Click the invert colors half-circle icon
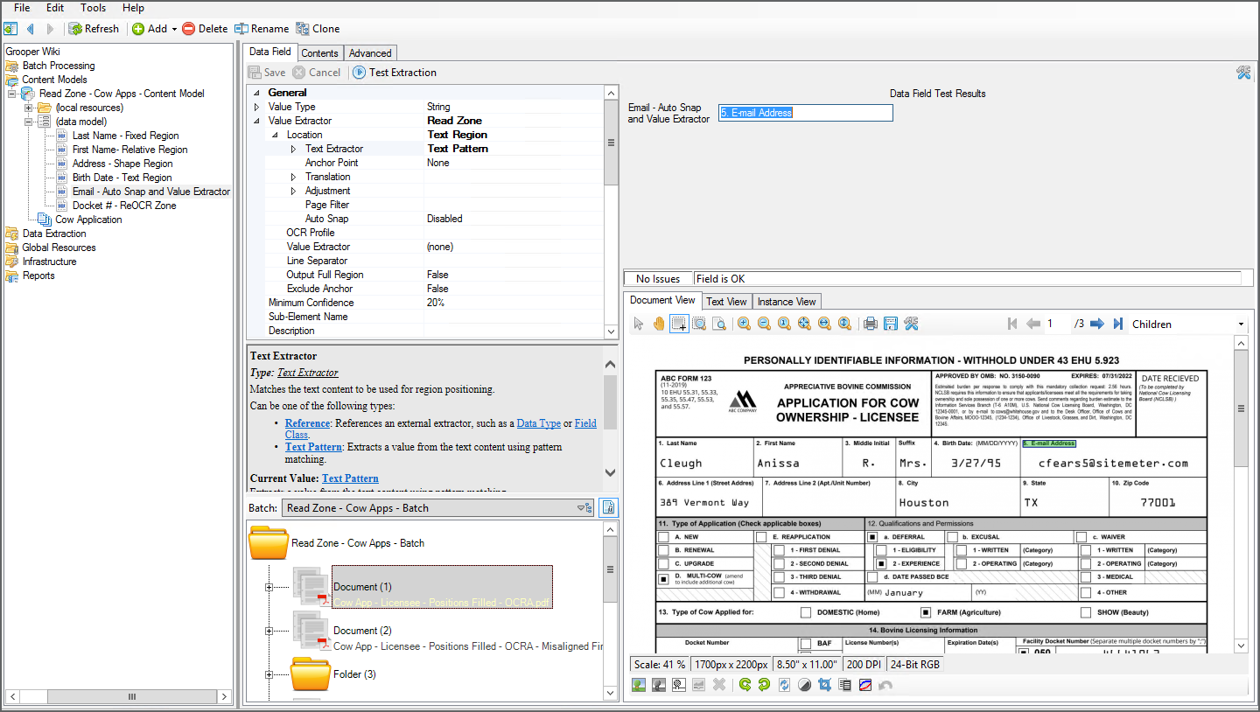 click(804, 685)
